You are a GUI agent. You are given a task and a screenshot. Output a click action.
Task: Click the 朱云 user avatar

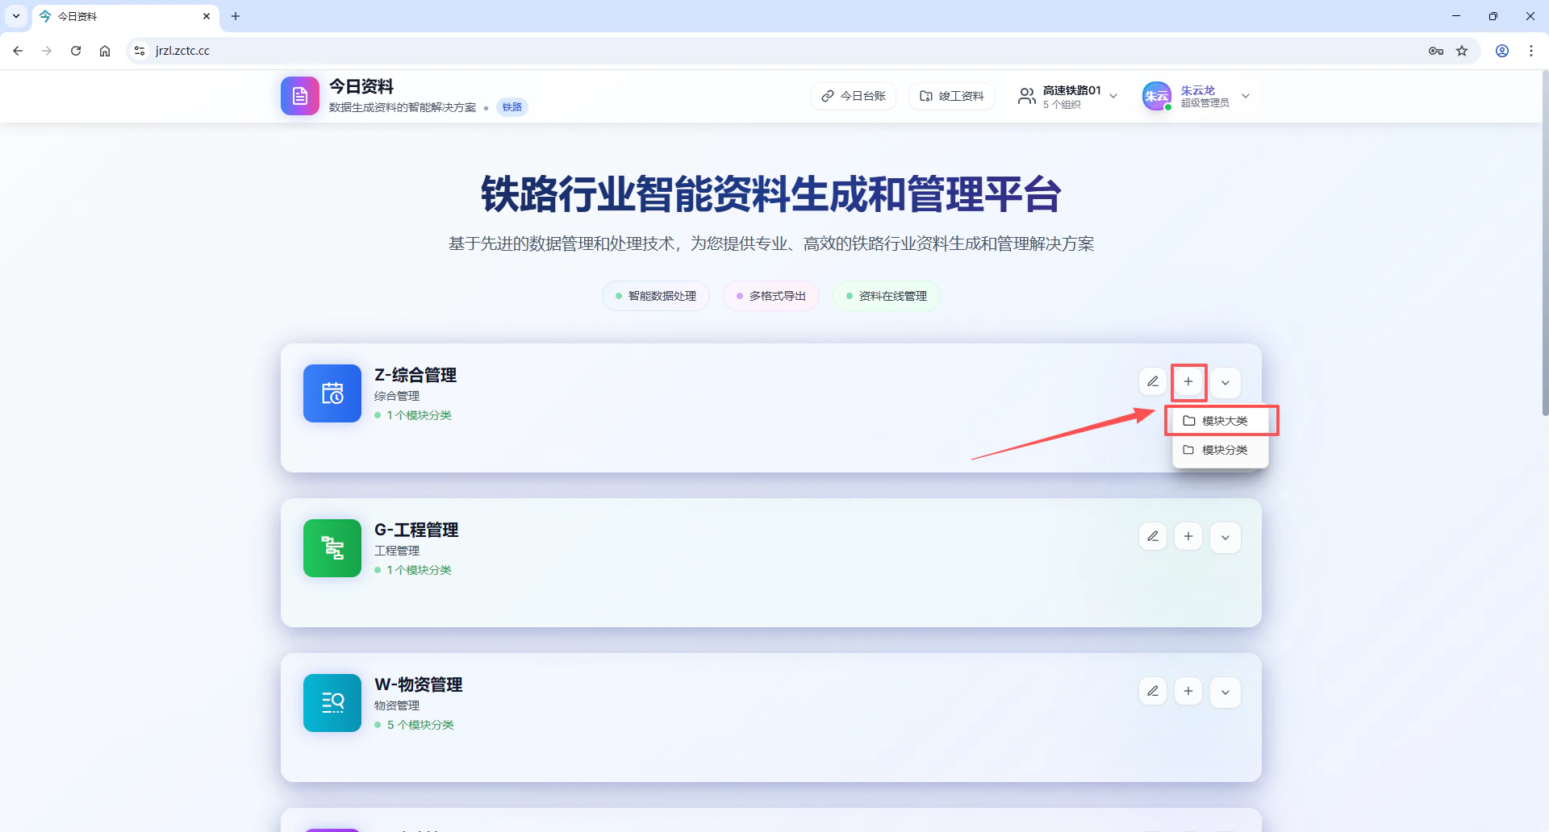pos(1156,96)
